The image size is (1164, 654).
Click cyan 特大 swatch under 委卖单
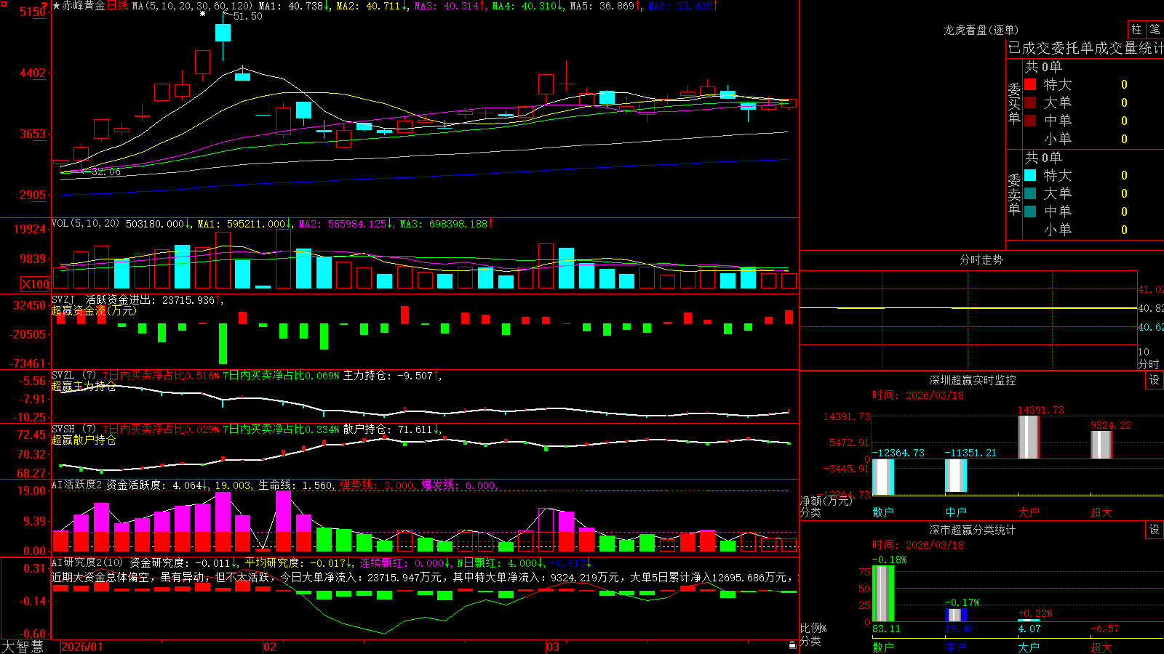click(x=1030, y=175)
